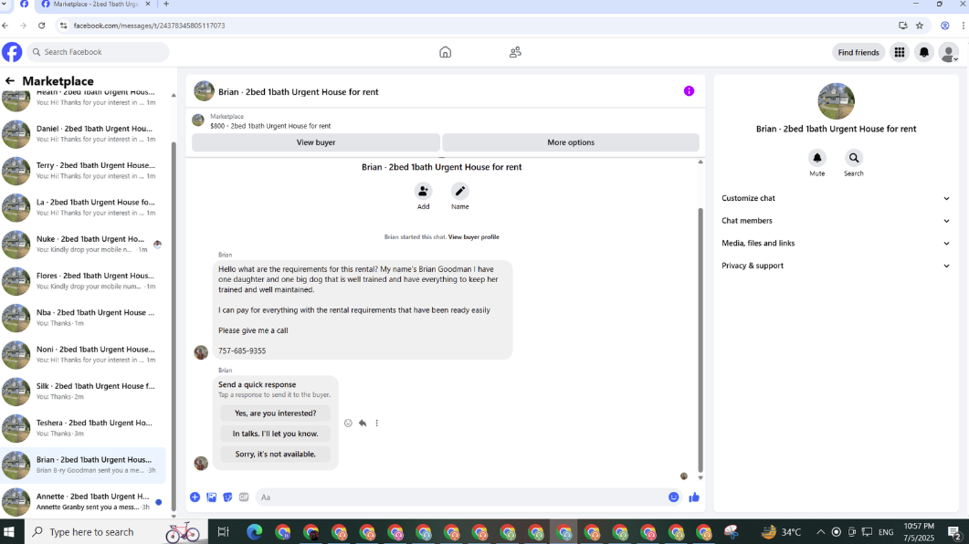Bookmark this page with star icon
The image size is (969, 544).
[x=920, y=26]
